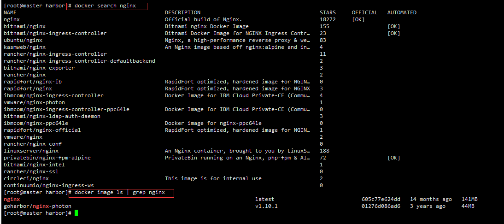Click the '14 months ago' value
Image resolution: width=504 pixels, height=224 pixels.
point(431,199)
